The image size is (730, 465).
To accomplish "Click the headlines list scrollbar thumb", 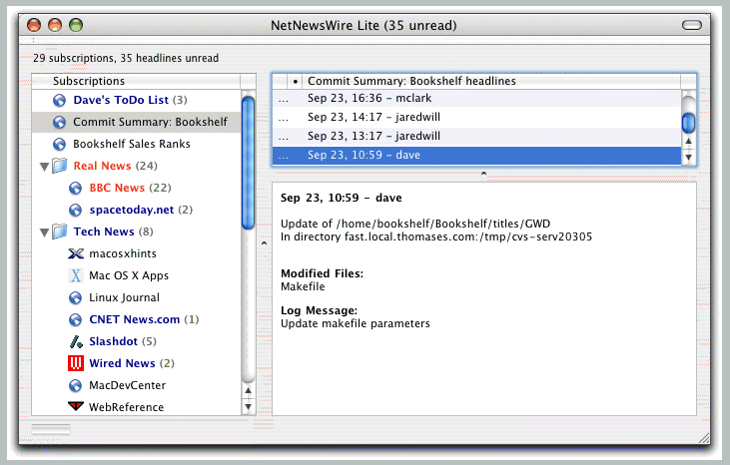I will click(688, 122).
